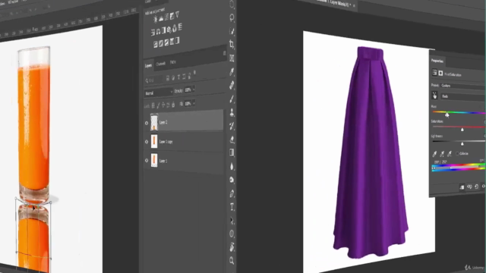
Task: Select the Quick Selection tool
Action: pyautogui.click(x=232, y=31)
